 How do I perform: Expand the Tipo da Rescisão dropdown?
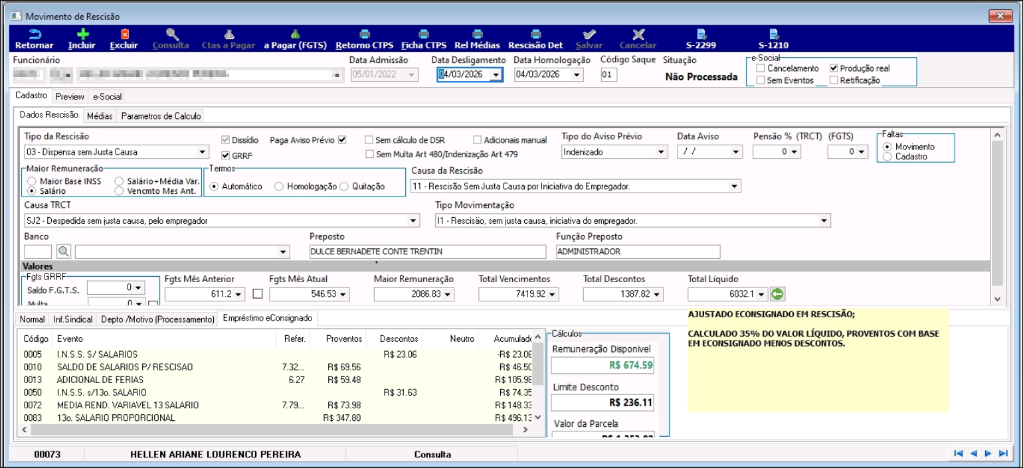tap(204, 152)
